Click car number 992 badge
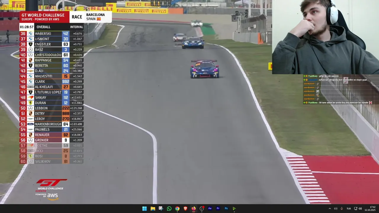 66,81
